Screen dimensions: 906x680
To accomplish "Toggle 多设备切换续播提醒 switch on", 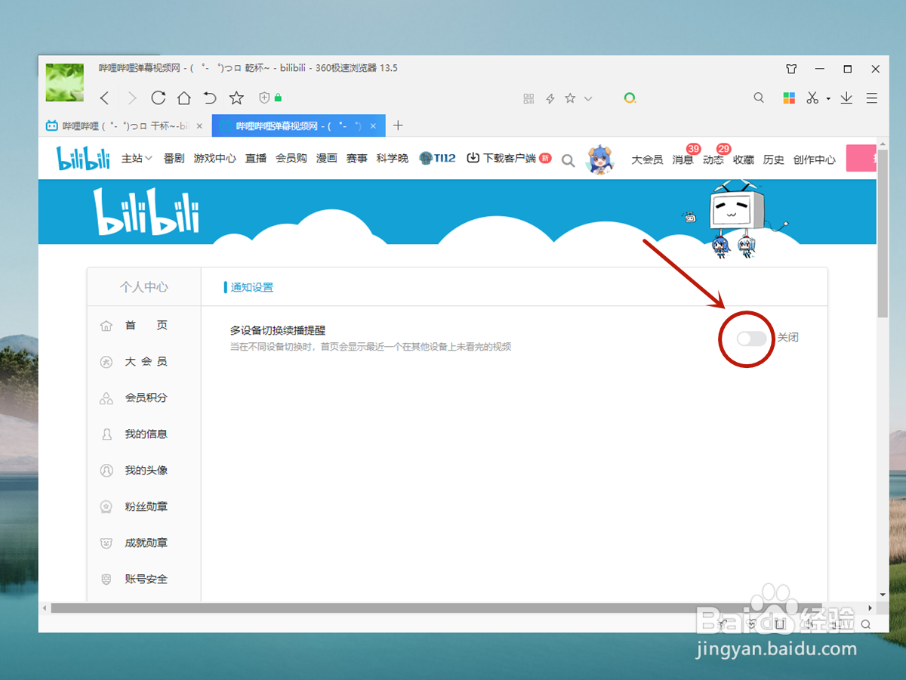I will pyautogui.click(x=752, y=338).
